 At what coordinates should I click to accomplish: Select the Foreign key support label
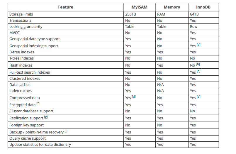click(x=26, y=125)
